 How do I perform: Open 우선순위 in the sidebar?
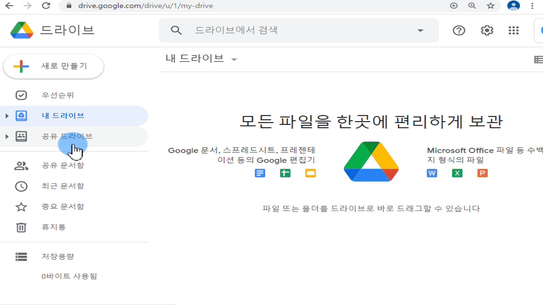click(x=74, y=95)
